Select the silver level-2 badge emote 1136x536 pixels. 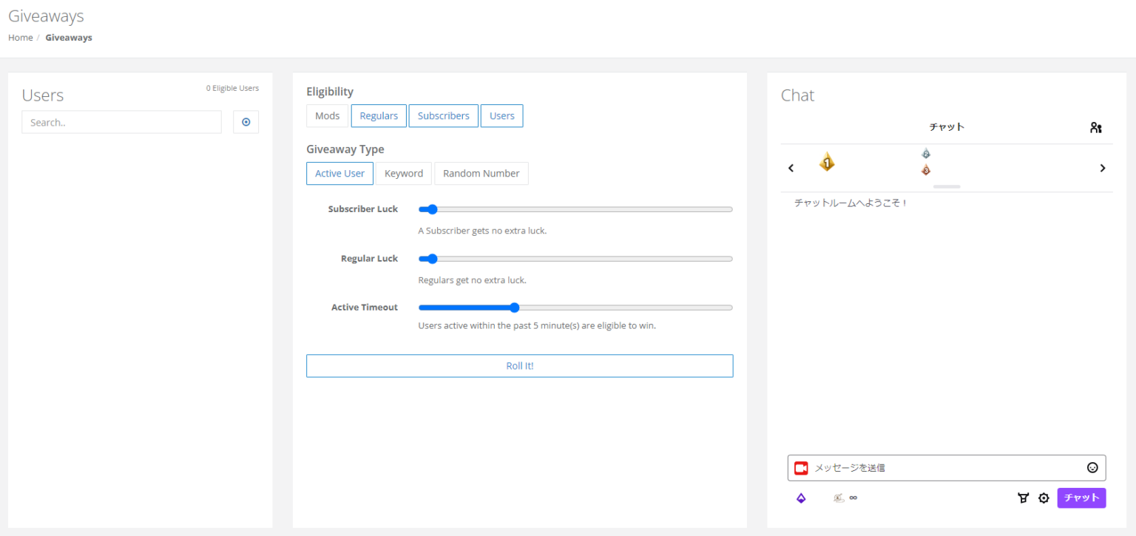[926, 153]
